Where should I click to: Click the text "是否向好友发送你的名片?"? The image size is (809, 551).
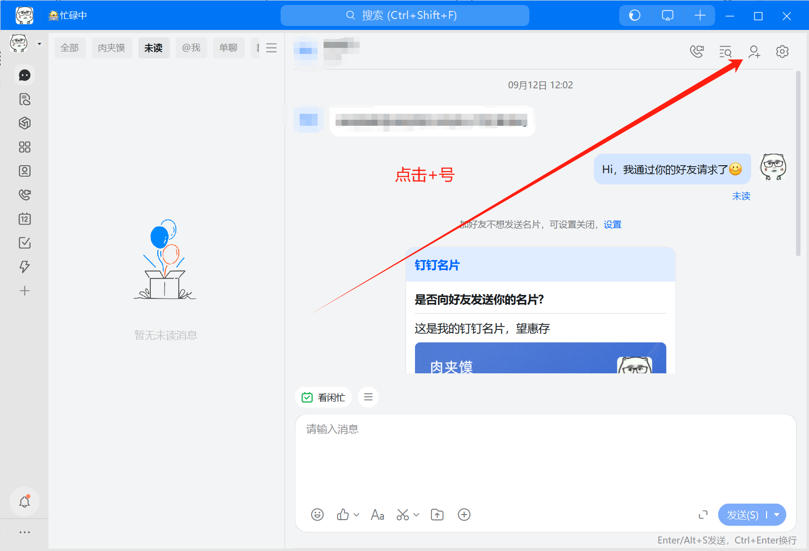[479, 299]
